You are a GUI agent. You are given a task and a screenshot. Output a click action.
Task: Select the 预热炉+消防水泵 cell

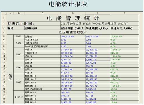click(42, 89)
